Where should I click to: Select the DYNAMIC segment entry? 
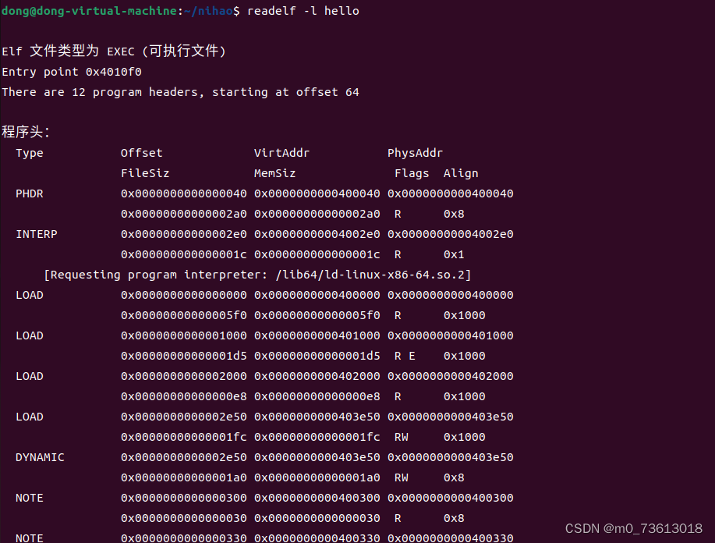40,457
